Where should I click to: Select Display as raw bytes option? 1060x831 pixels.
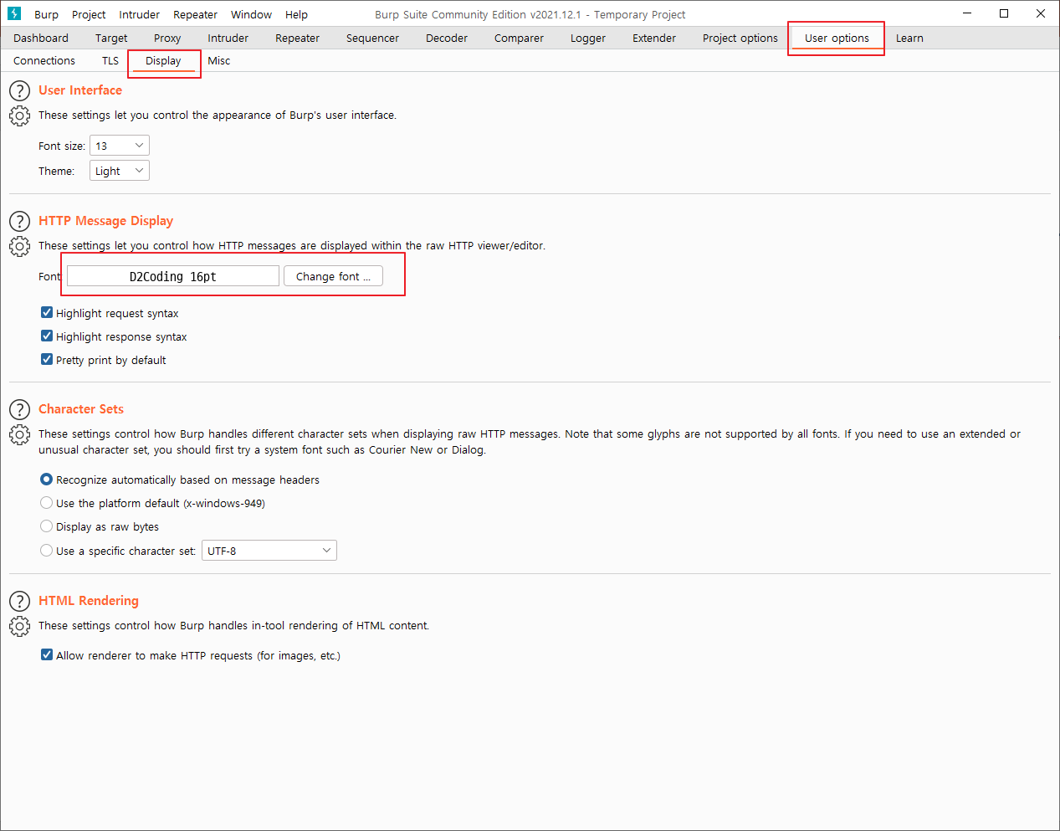click(47, 526)
